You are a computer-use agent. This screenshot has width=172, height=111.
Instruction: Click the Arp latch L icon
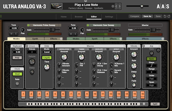click(158, 50)
